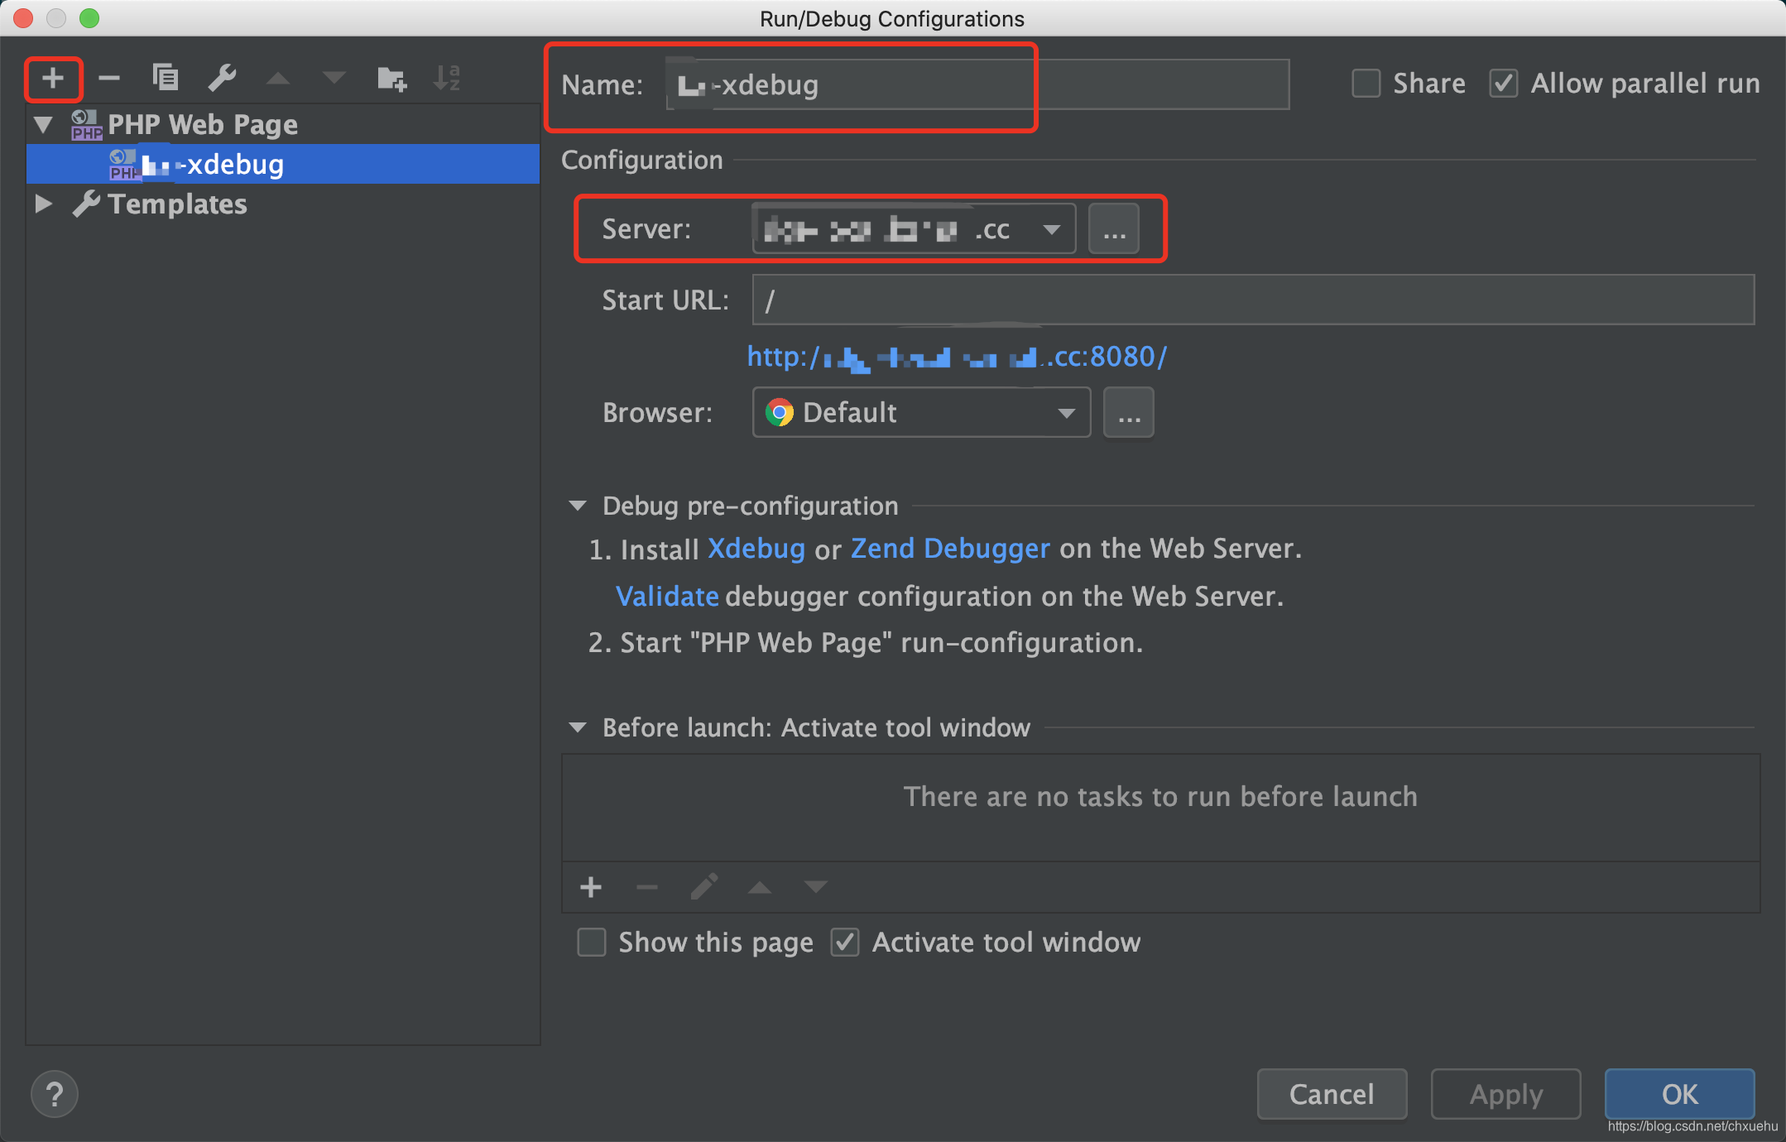Select the xdebug configuration tree item
The image size is (1786, 1142).
[x=235, y=164]
